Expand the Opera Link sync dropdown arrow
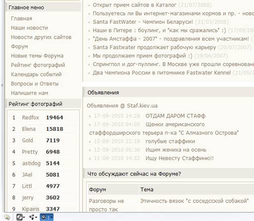The image size is (254, 221). (x=24, y=217)
